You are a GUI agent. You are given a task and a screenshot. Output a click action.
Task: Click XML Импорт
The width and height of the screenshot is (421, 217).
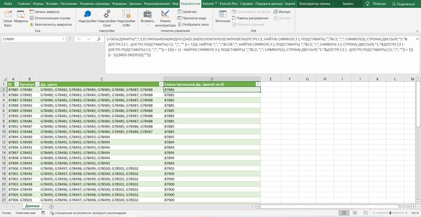point(282,12)
